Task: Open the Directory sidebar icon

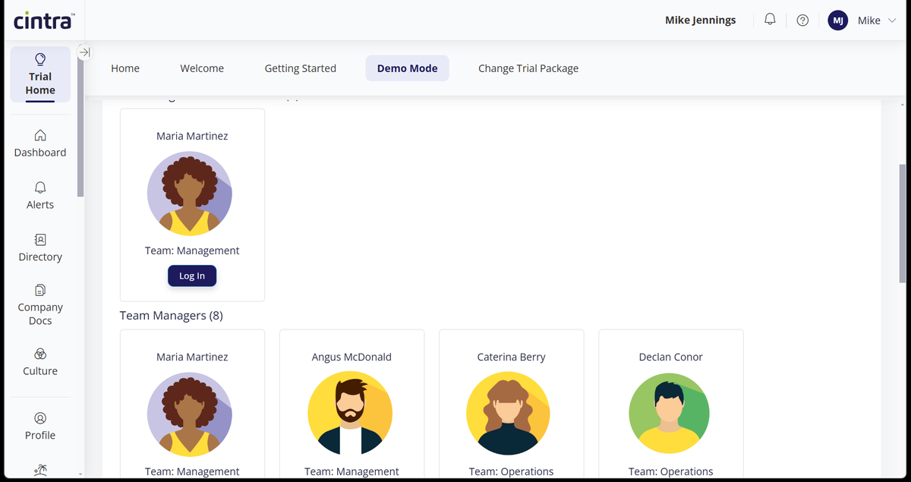Action: pos(39,248)
